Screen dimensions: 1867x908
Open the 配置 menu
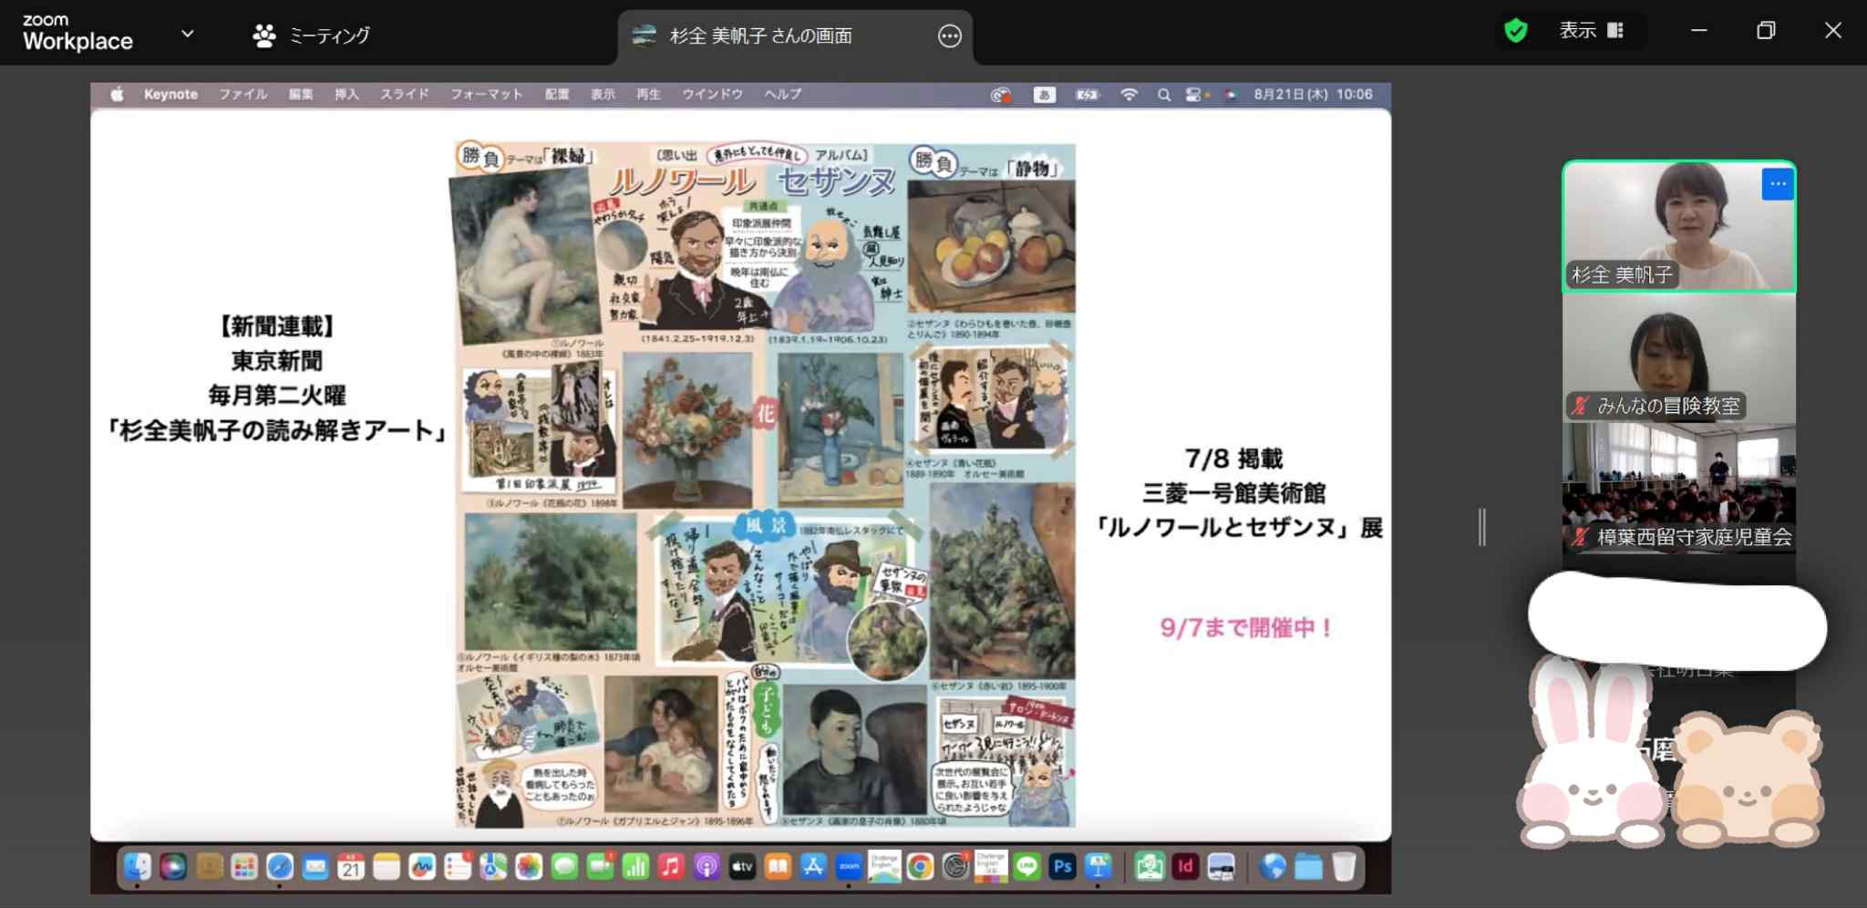click(557, 94)
